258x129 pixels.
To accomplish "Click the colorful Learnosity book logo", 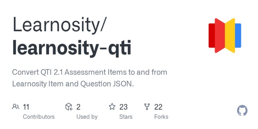I will coord(225,35).
